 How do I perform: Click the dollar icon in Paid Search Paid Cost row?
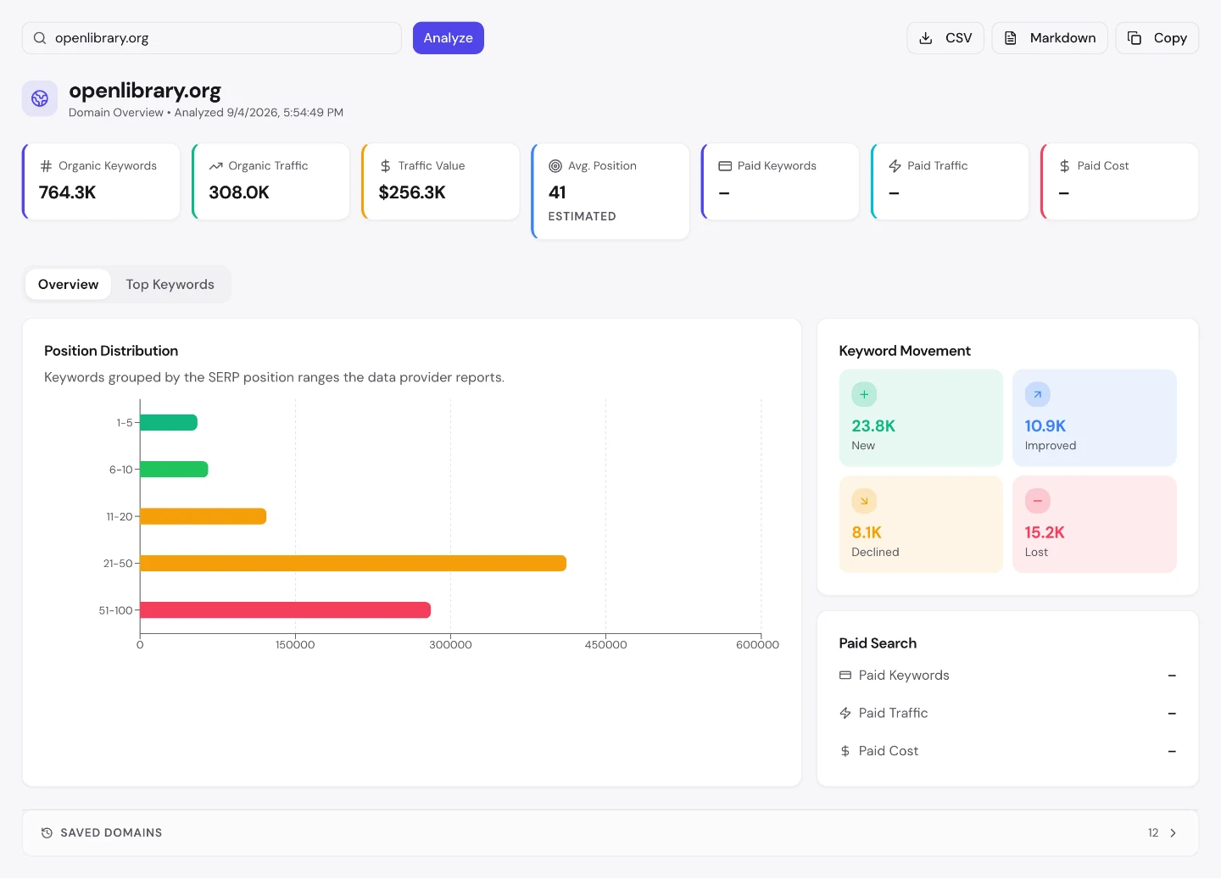pyautogui.click(x=845, y=751)
